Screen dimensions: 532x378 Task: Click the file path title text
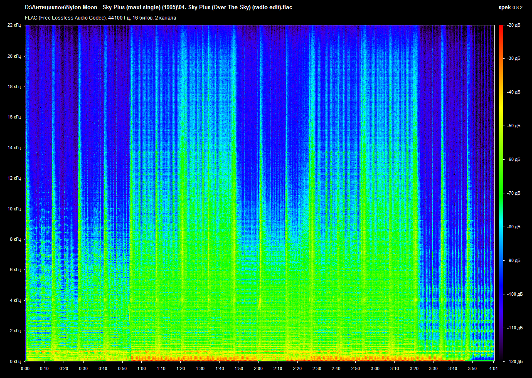(158, 7)
